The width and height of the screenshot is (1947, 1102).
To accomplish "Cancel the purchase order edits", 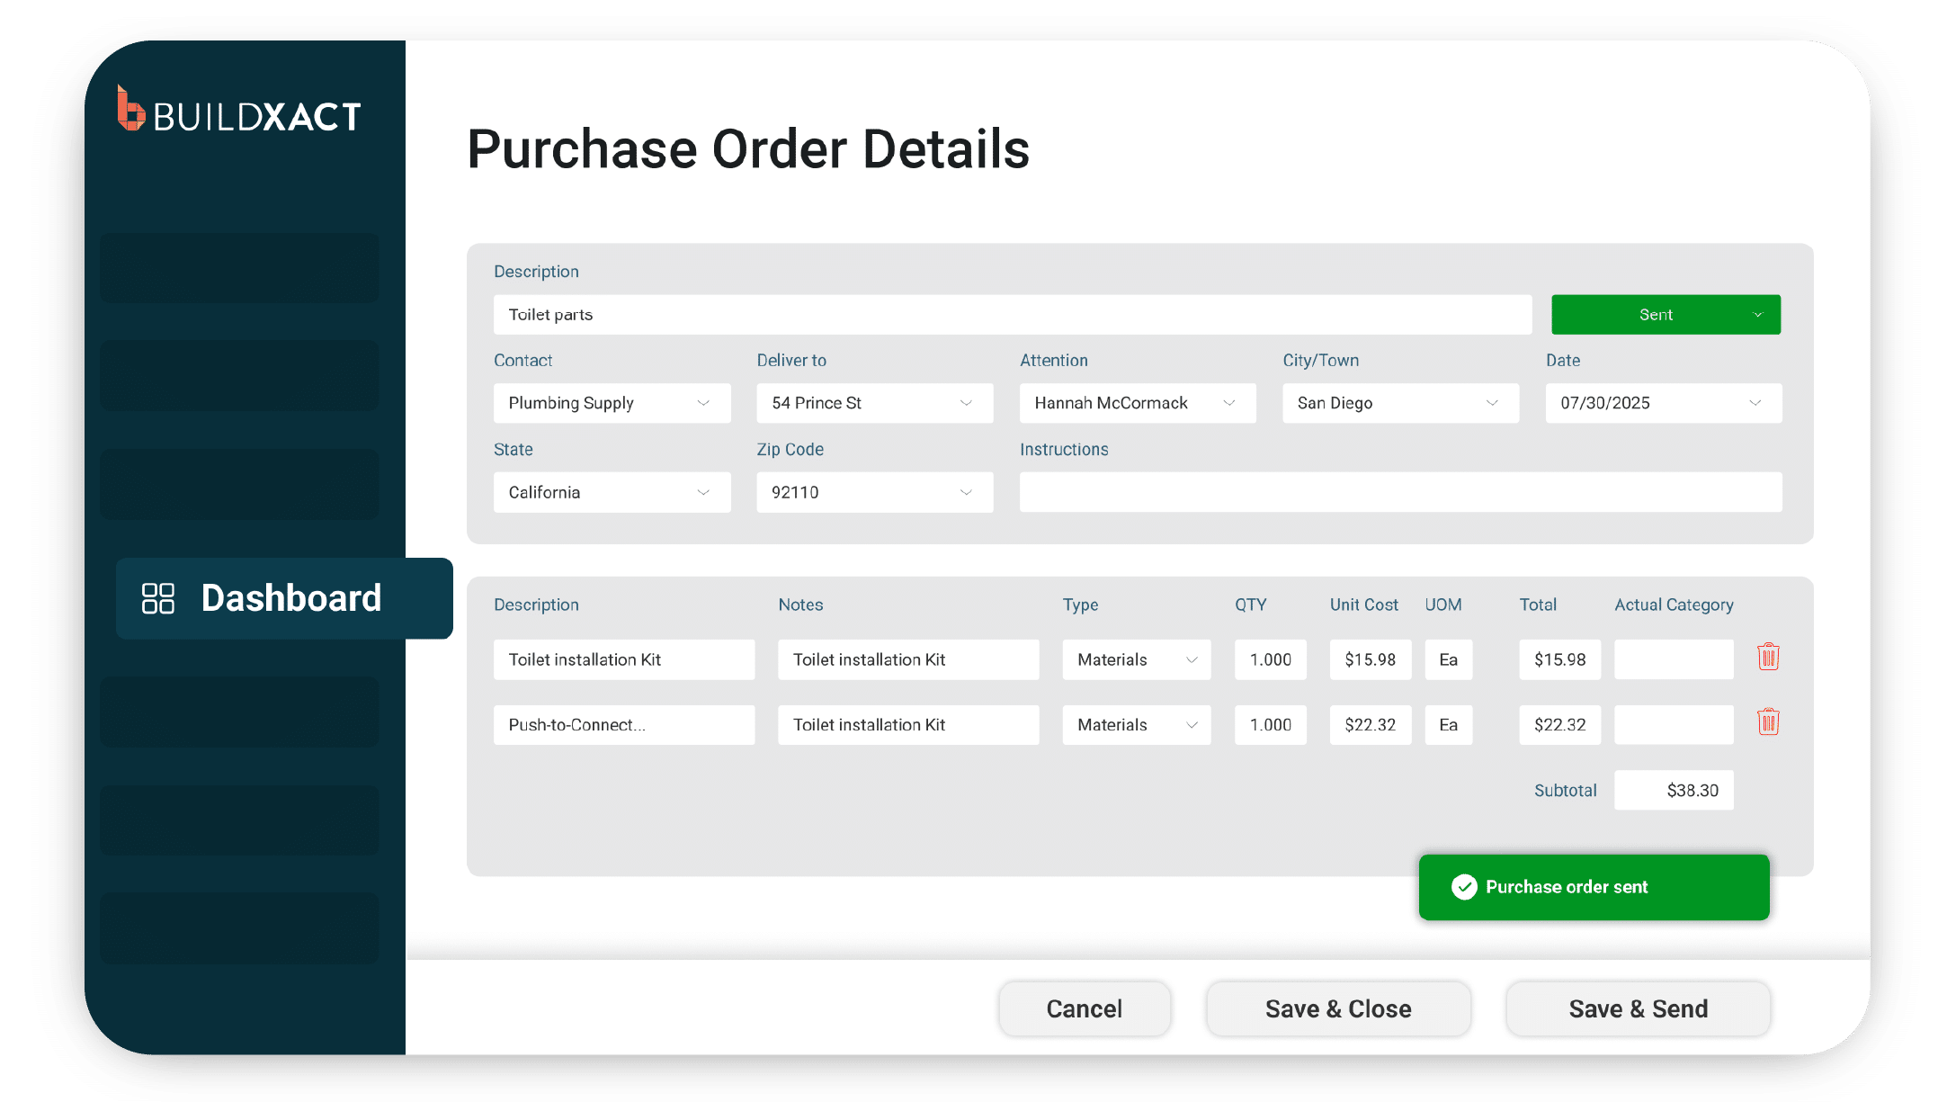I will [x=1084, y=1008].
